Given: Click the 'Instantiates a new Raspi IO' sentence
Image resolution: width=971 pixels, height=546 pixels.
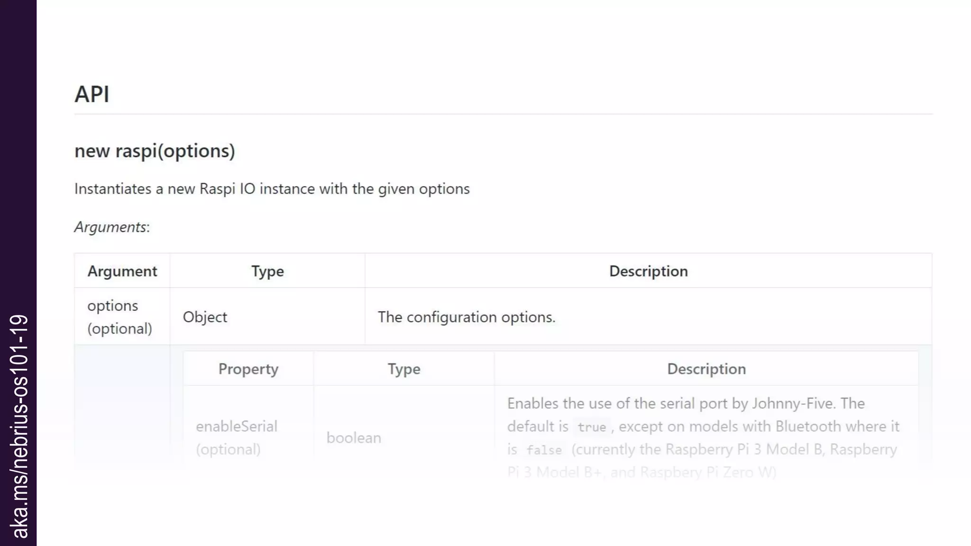Looking at the screenshot, I should tap(272, 189).
